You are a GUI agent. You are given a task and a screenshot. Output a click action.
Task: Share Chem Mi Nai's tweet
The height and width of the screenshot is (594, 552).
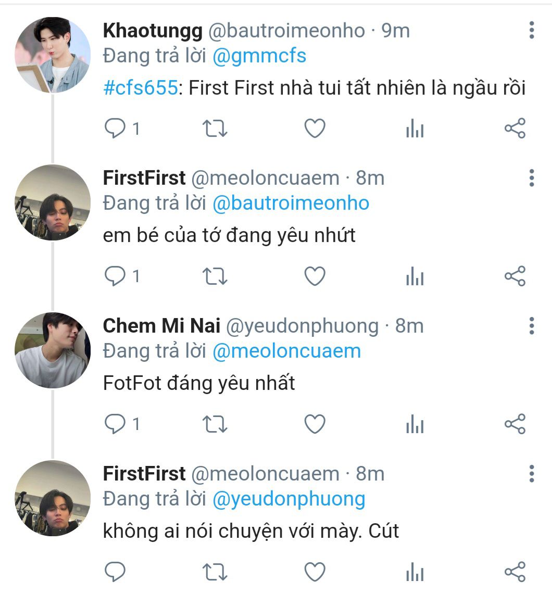515,424
